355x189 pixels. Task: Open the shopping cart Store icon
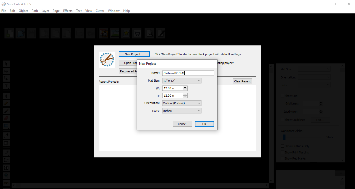(137, 33)
